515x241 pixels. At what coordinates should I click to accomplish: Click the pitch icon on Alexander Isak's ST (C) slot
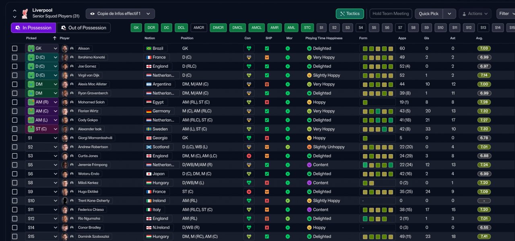(x=31, y=129)
